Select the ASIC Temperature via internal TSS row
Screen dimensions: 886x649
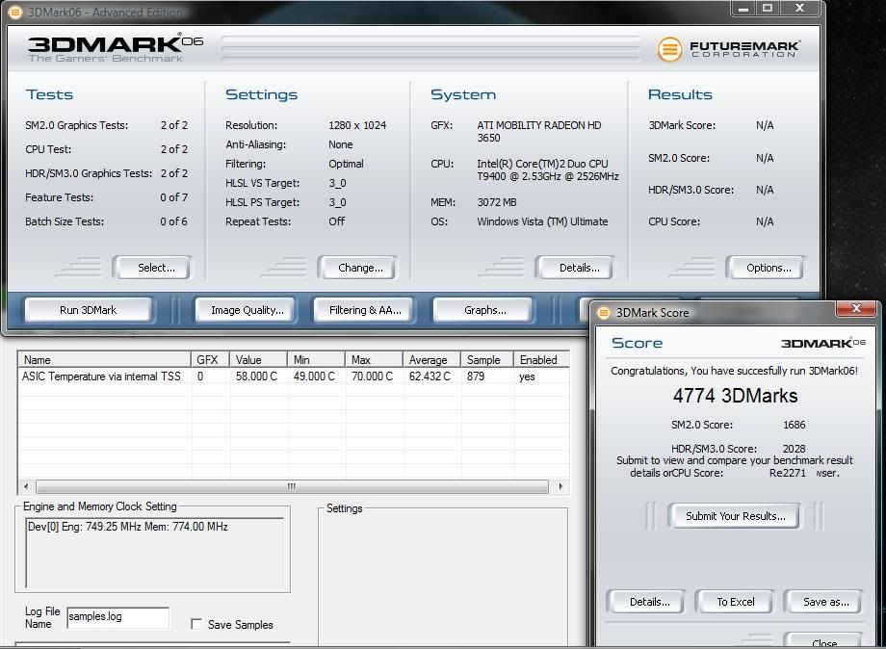(294, 376)
